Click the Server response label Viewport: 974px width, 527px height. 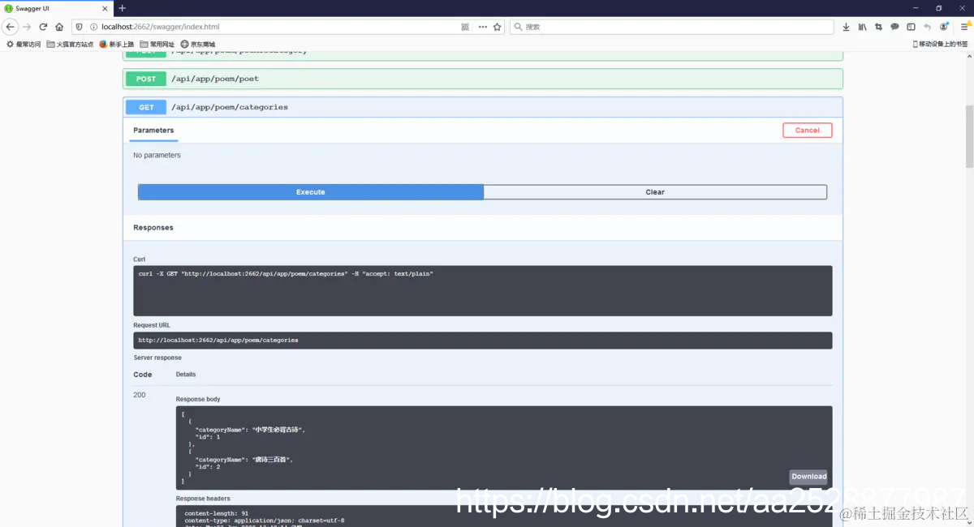tap(157, 358)
